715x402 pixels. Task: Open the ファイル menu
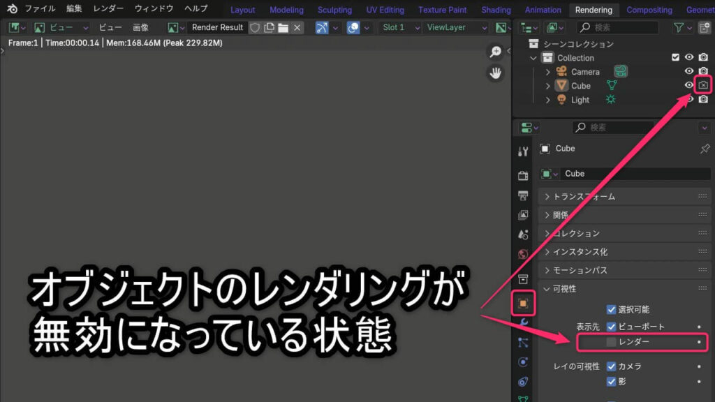tap(40, 8)
